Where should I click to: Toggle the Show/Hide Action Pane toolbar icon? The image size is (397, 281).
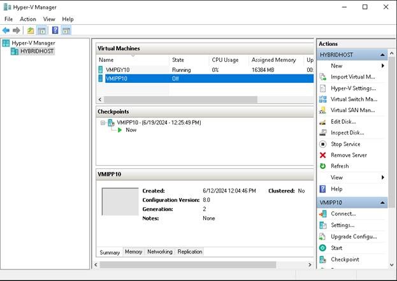click(x=66, y=31)
